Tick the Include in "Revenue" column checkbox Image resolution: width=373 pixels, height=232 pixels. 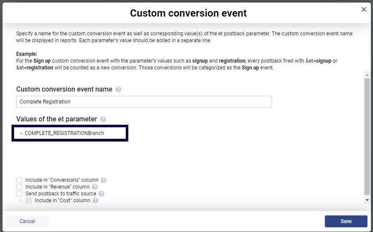[19, 187]
